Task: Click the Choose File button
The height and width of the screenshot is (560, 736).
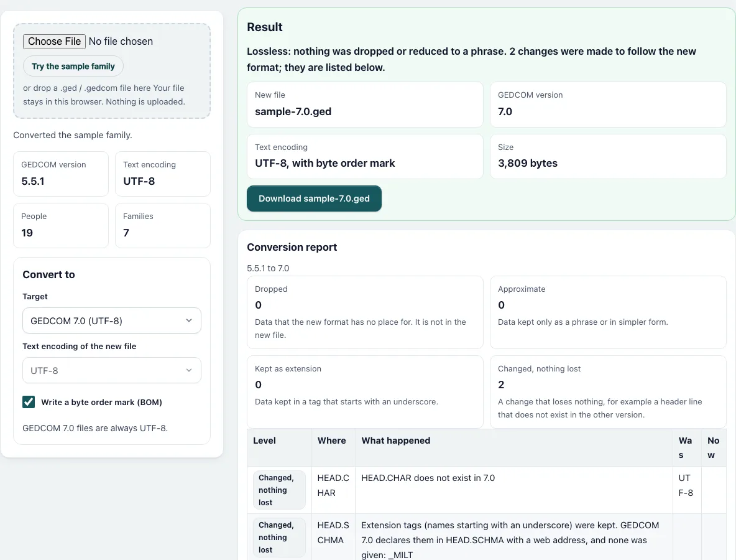Action: (x=55, y=41)
